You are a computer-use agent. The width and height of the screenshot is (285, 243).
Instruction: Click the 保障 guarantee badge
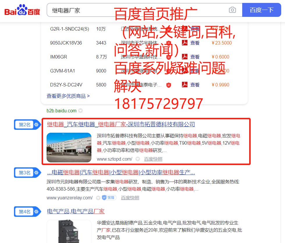109,198
